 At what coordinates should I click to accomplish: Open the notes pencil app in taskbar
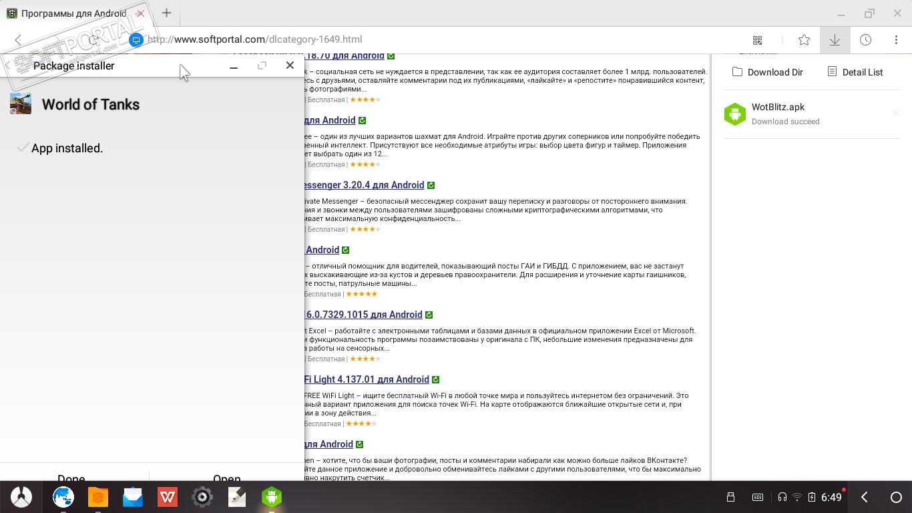(x=237, y=497)
